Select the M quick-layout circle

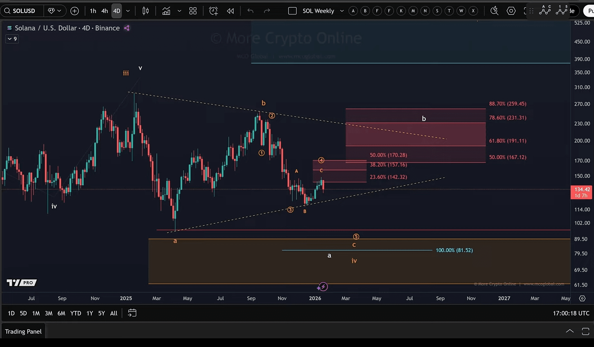coord(413,11)
